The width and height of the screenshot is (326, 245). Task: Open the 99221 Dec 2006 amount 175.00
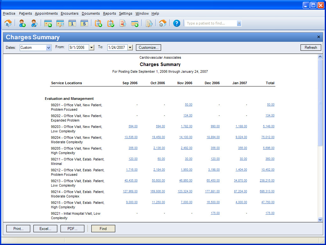pos(215,213)
